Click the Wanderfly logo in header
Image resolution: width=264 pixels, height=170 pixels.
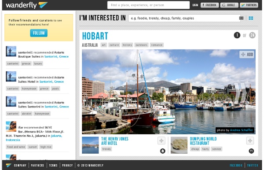[26, 5]
